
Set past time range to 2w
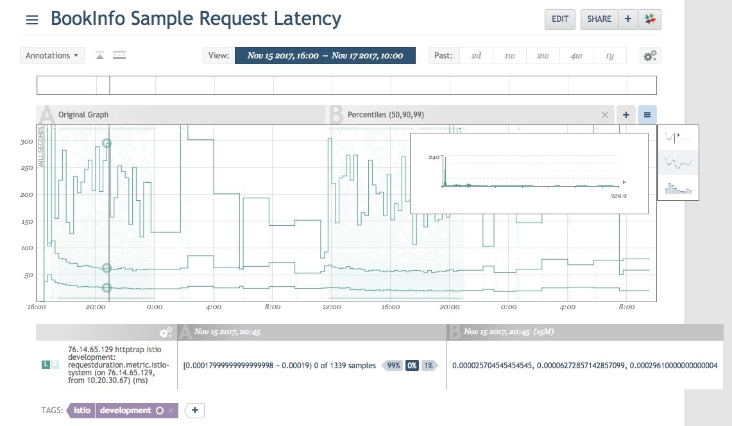(543, 56)
